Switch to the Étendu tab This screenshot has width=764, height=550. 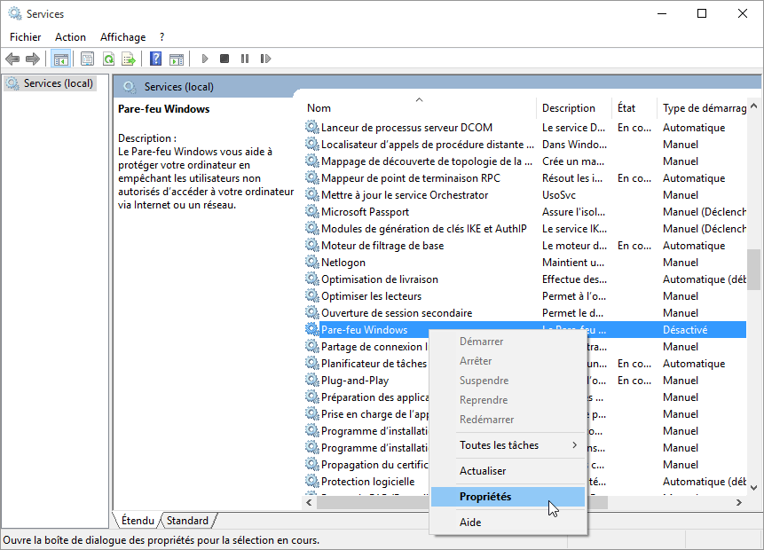point(138,521)
